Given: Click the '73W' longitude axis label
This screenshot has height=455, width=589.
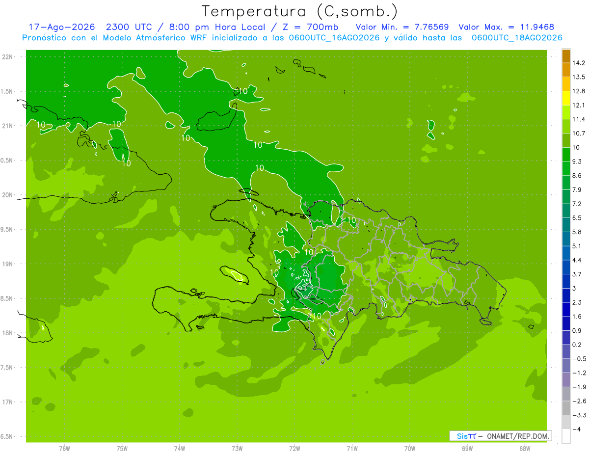Looking at the screenshot, I should tap(237, 448).
